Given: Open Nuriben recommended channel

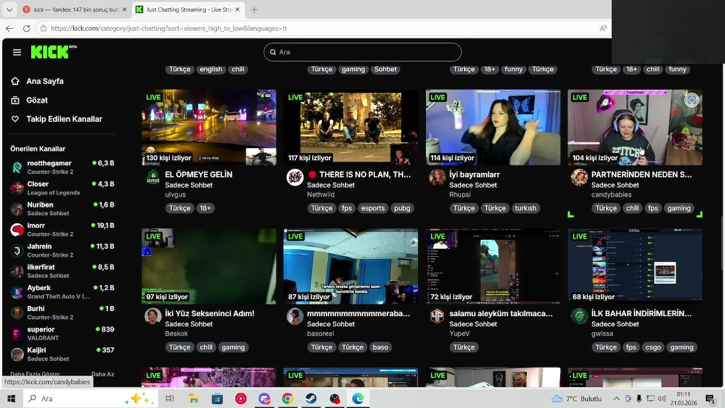Looking at the screenshot, I should tap(62, 209).
